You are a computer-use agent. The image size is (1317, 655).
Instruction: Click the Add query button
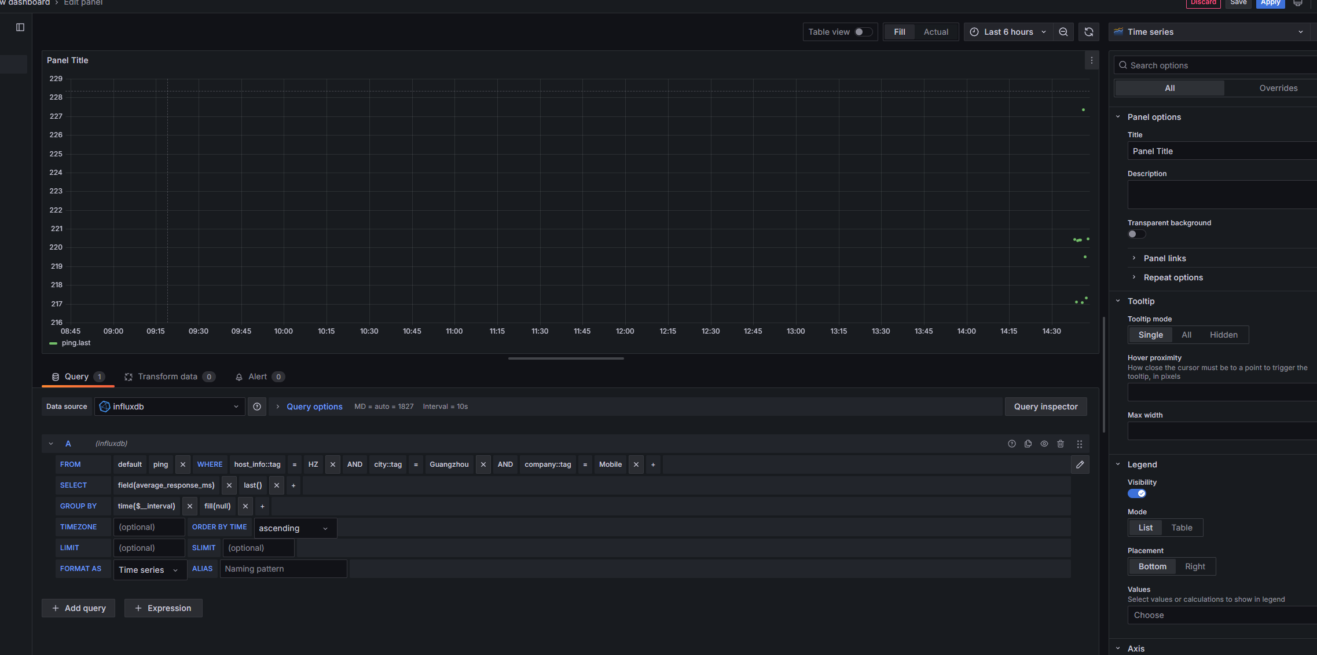79,608
